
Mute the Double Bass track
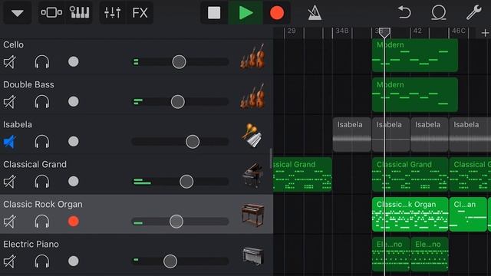pos(10,102)
